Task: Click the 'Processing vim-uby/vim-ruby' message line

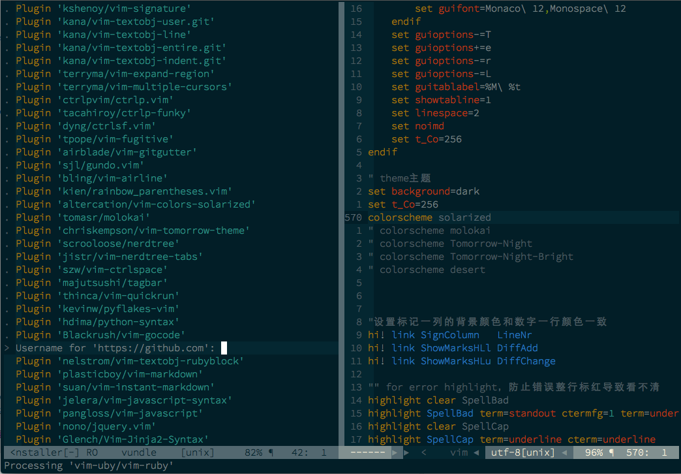Action: 89,466
